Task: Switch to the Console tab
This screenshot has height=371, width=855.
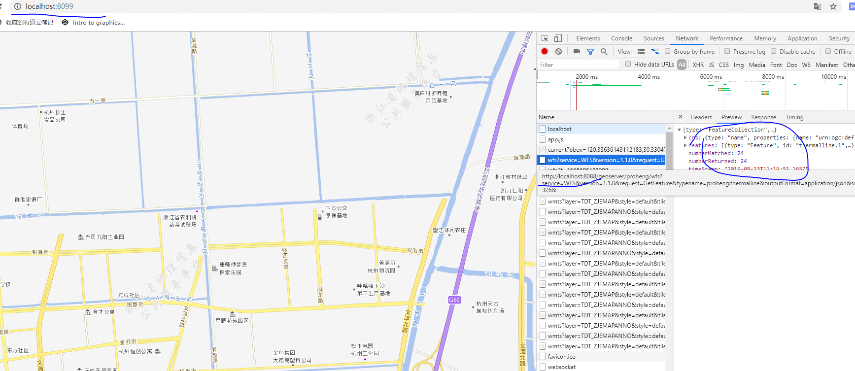Action: (x=621, y=38)
